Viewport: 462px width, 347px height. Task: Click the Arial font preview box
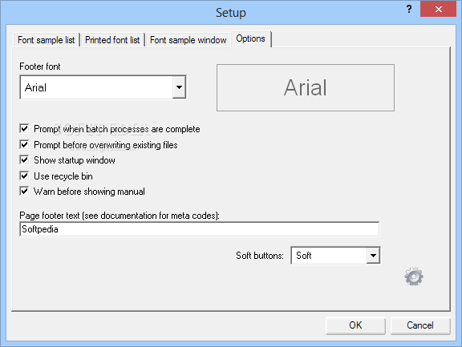pyautogui.click(x=306, y=87)
